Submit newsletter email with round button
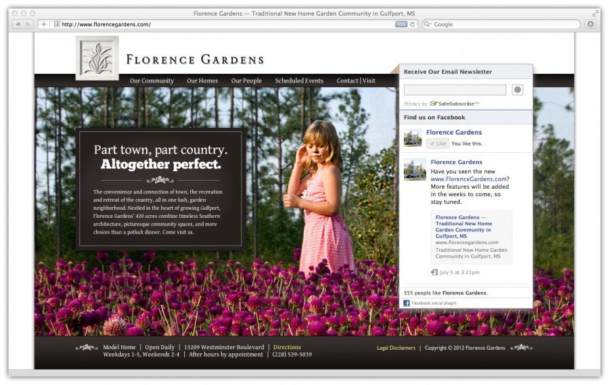Viewport: 609px width, 385px height. 518,90
